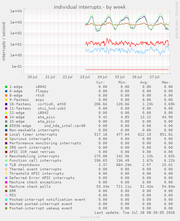180x221 pixels.
Task: Click the min value 684.29m for TLB shootdowns
Action: click(124, 165)
